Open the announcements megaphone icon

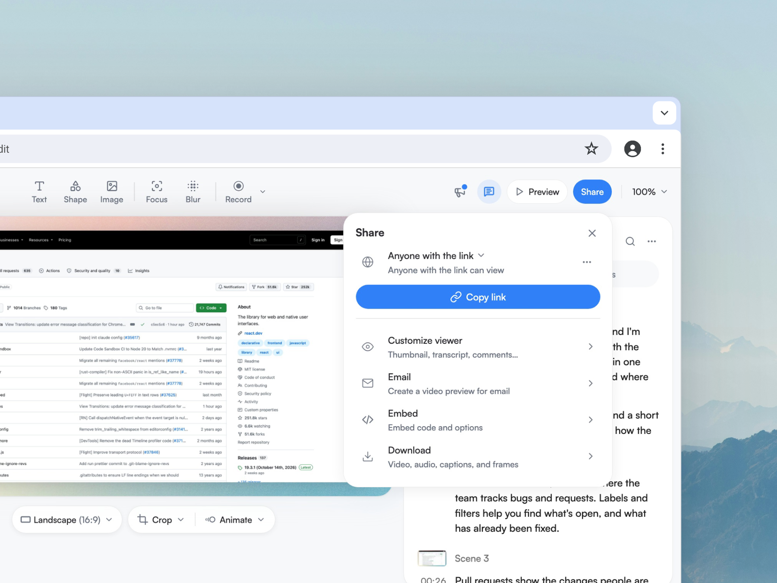pos(460,191)
